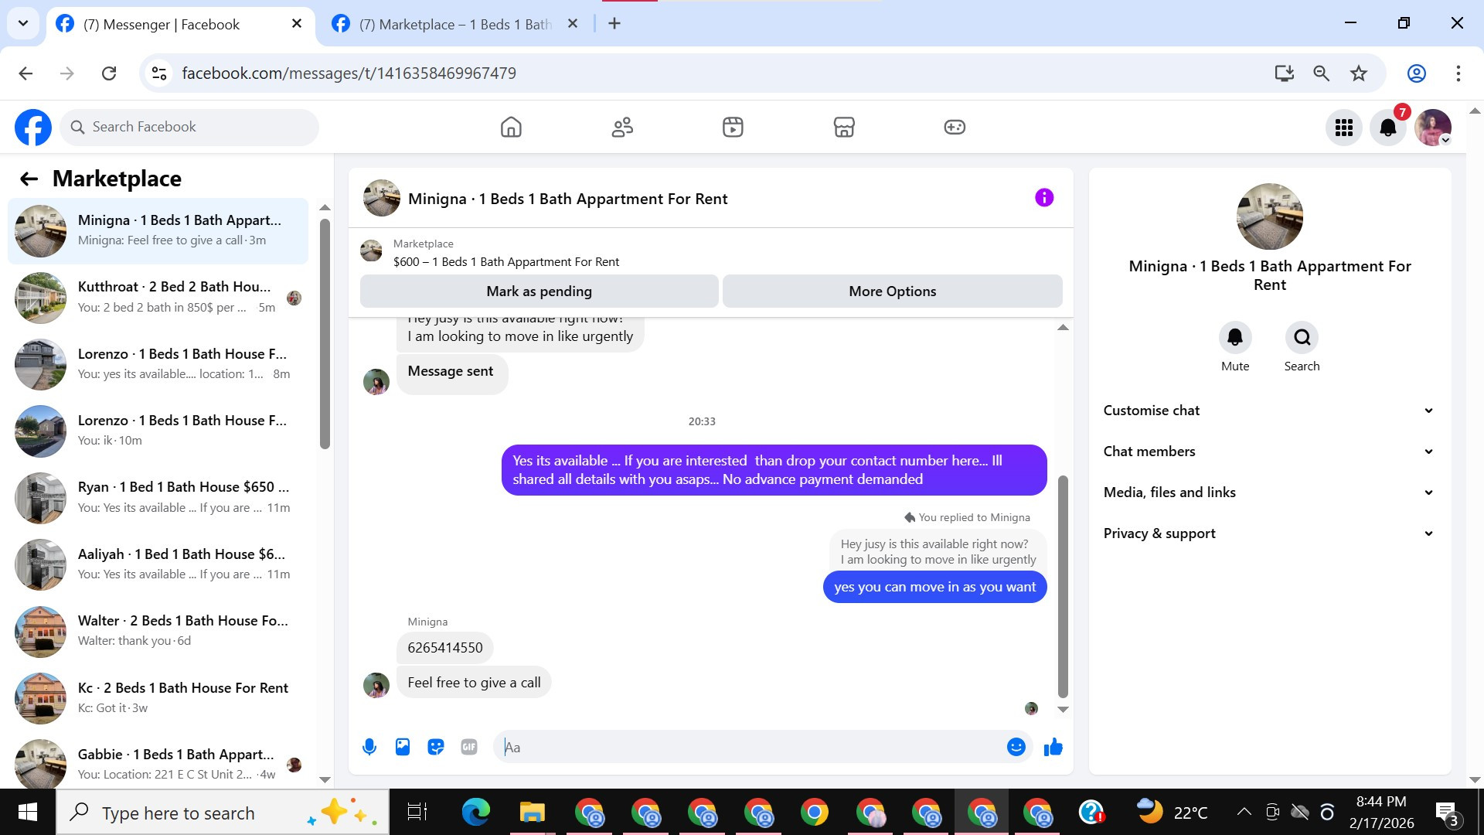Open the sticker picker icon
Image resolution: width=1484 pixels, height=835 pixels.
[x=436, y=747]
